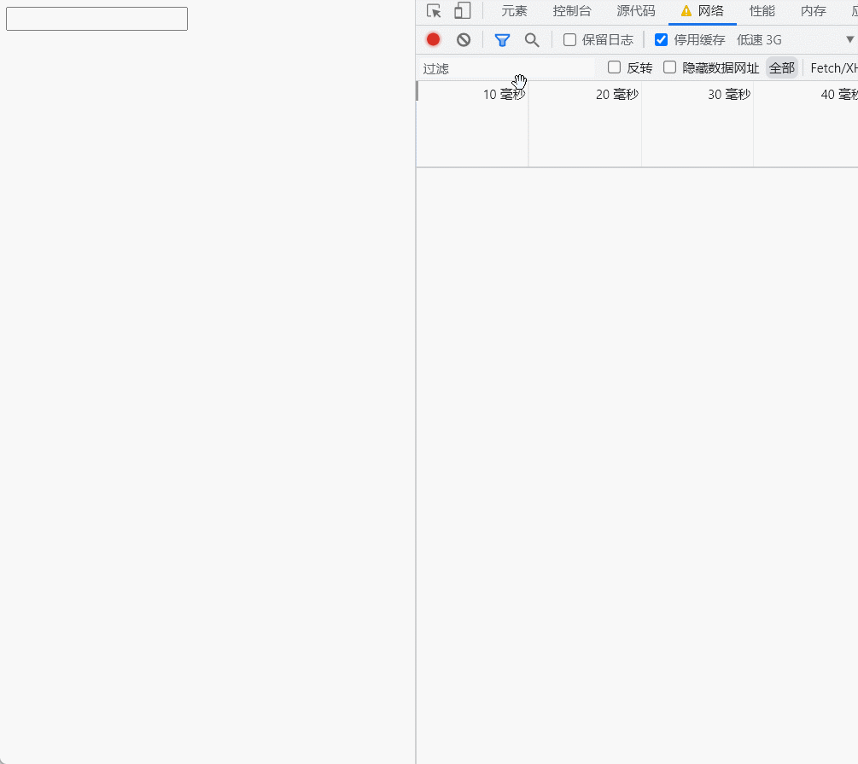Check the 反转 filter checkbox
The height and width of the screenshot is (764, 858).
[614, 67]
